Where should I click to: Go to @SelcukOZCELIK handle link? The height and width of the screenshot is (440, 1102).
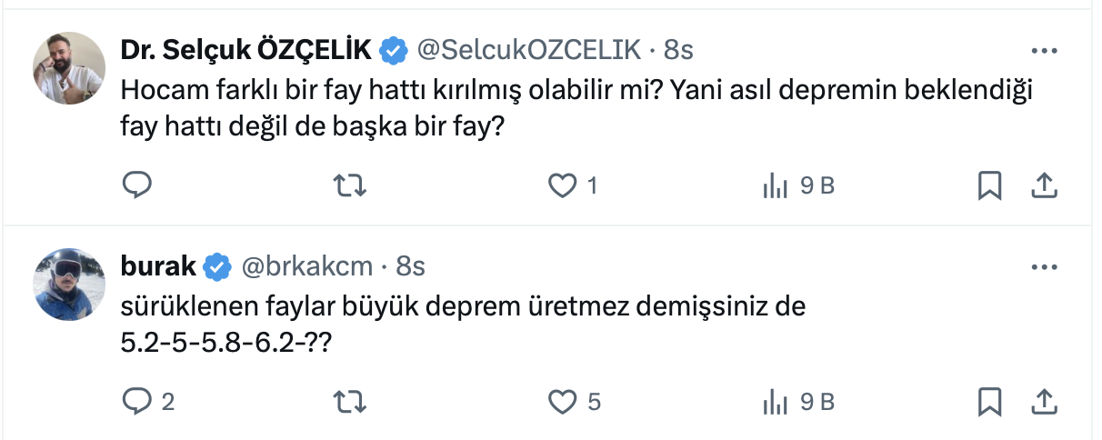click(528, 50)
